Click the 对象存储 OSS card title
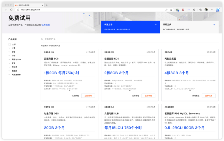The image size is (224, 141). [51, 113]
